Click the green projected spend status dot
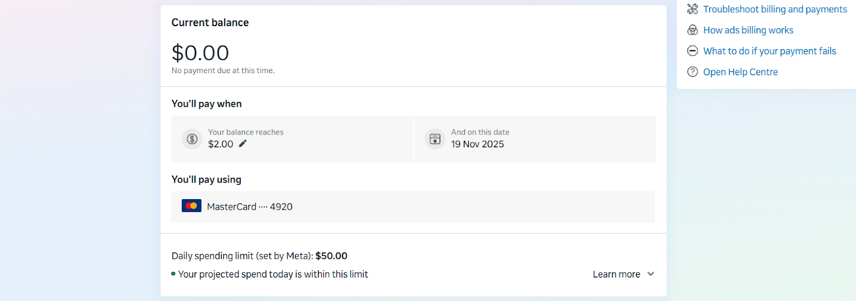This screenshot has height=301, width=856. (173, 274)
